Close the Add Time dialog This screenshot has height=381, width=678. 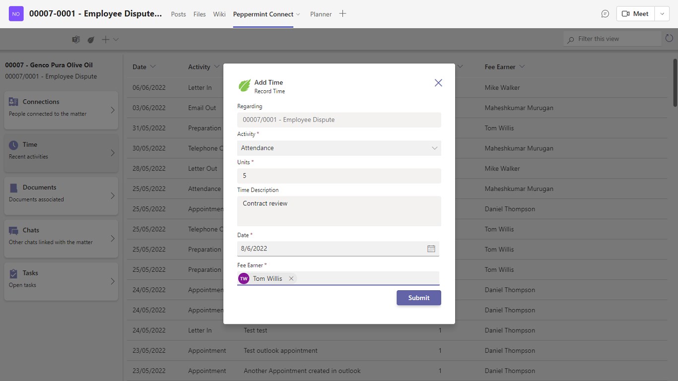pos(438,83)
